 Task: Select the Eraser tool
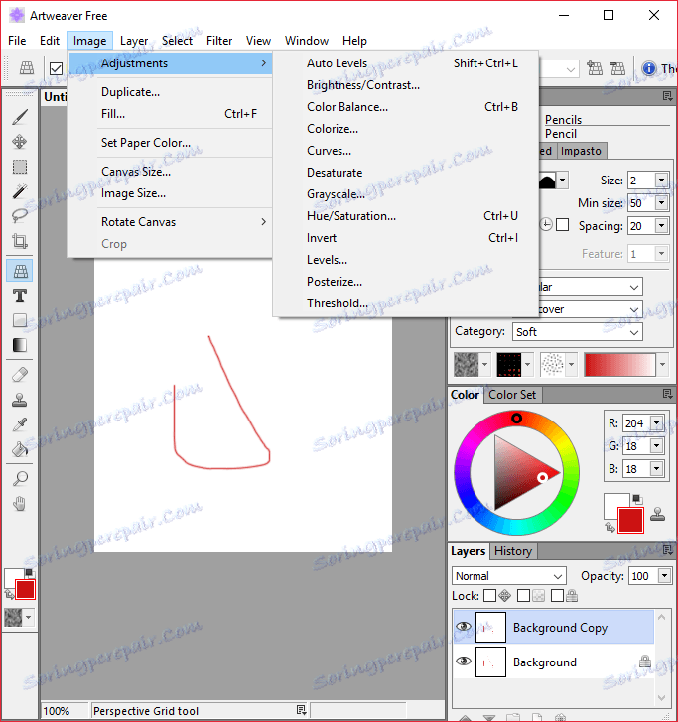coord(20,375)
